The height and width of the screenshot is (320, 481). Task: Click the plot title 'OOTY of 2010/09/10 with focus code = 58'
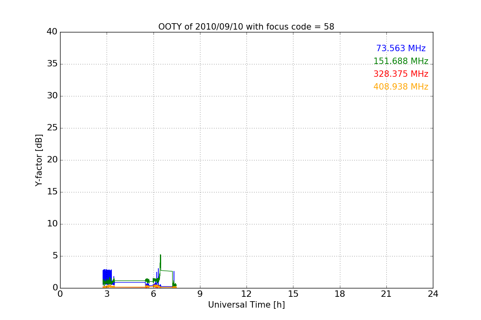click(246, 27)
